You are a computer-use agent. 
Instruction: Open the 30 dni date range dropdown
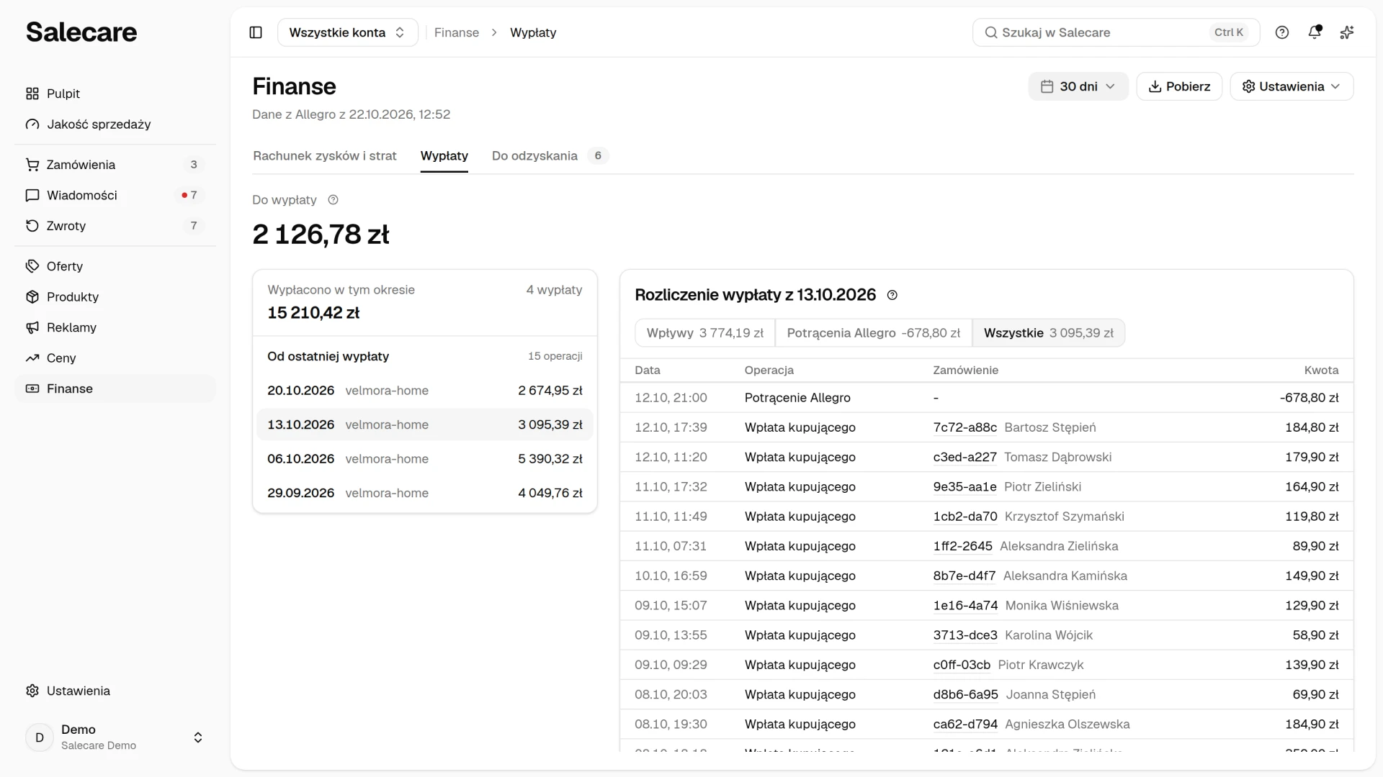pos(1078,86)
